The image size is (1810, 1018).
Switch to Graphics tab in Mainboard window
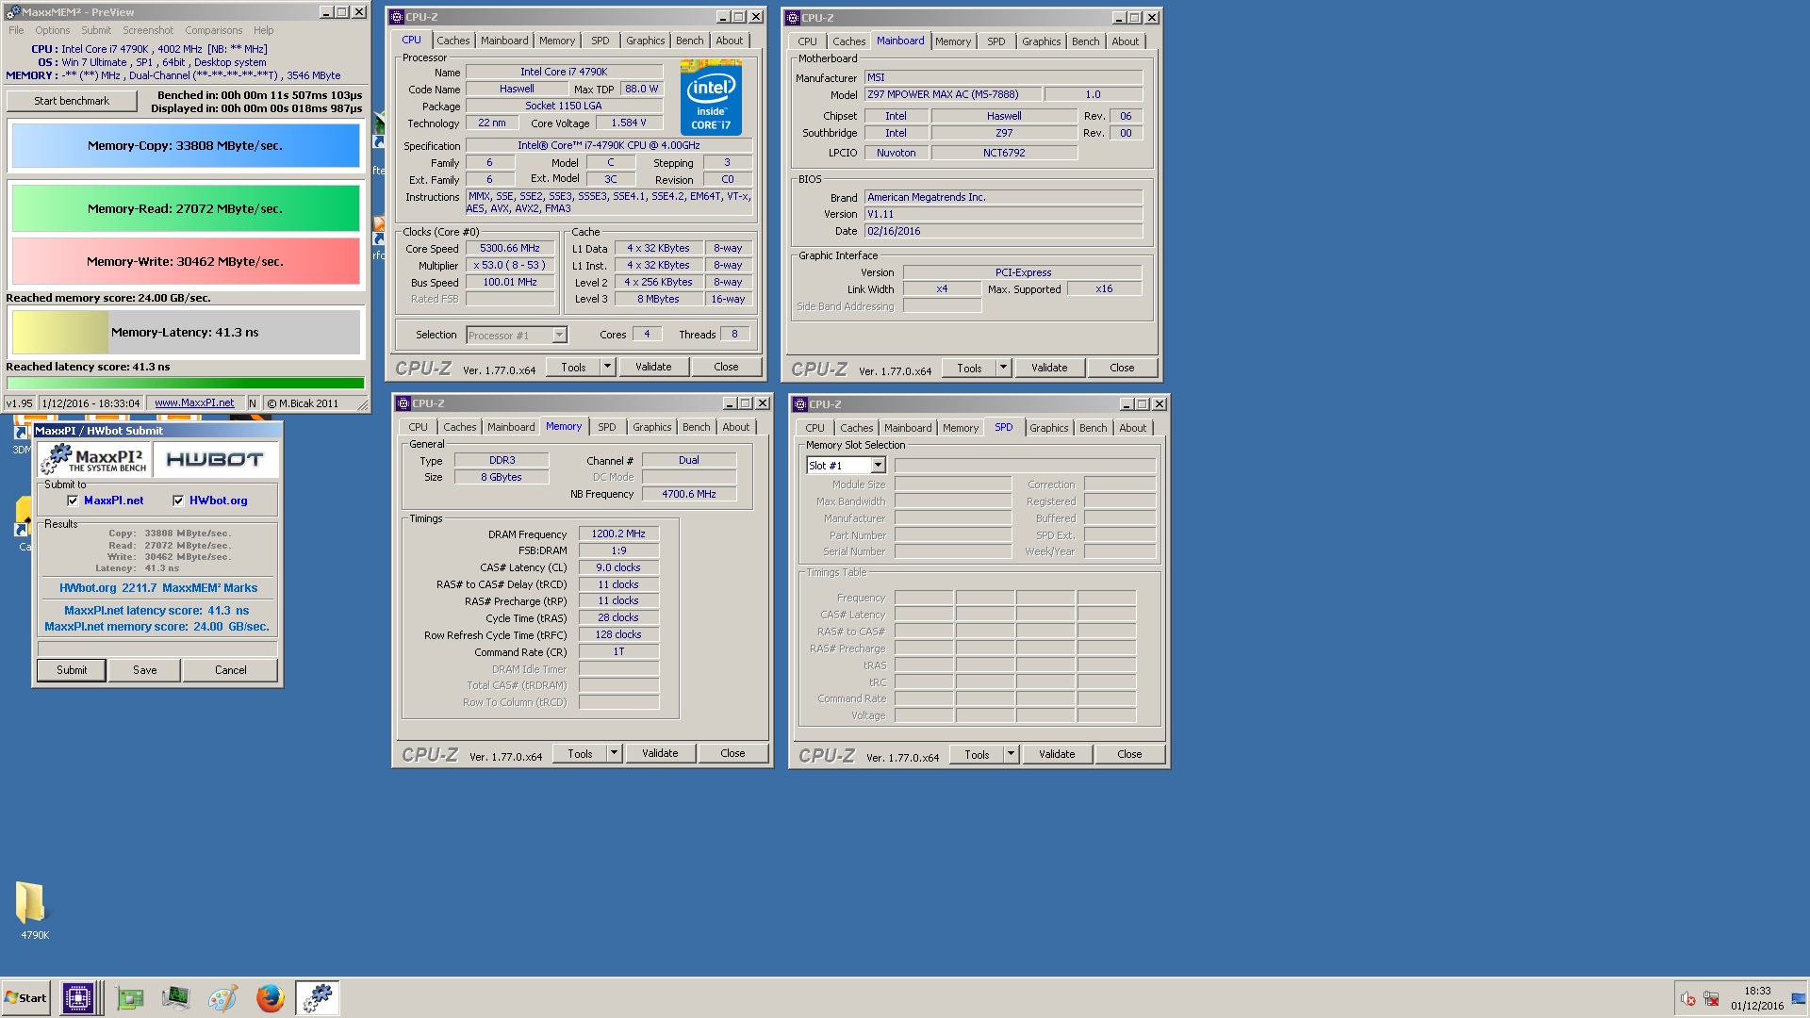(1041, 41)
